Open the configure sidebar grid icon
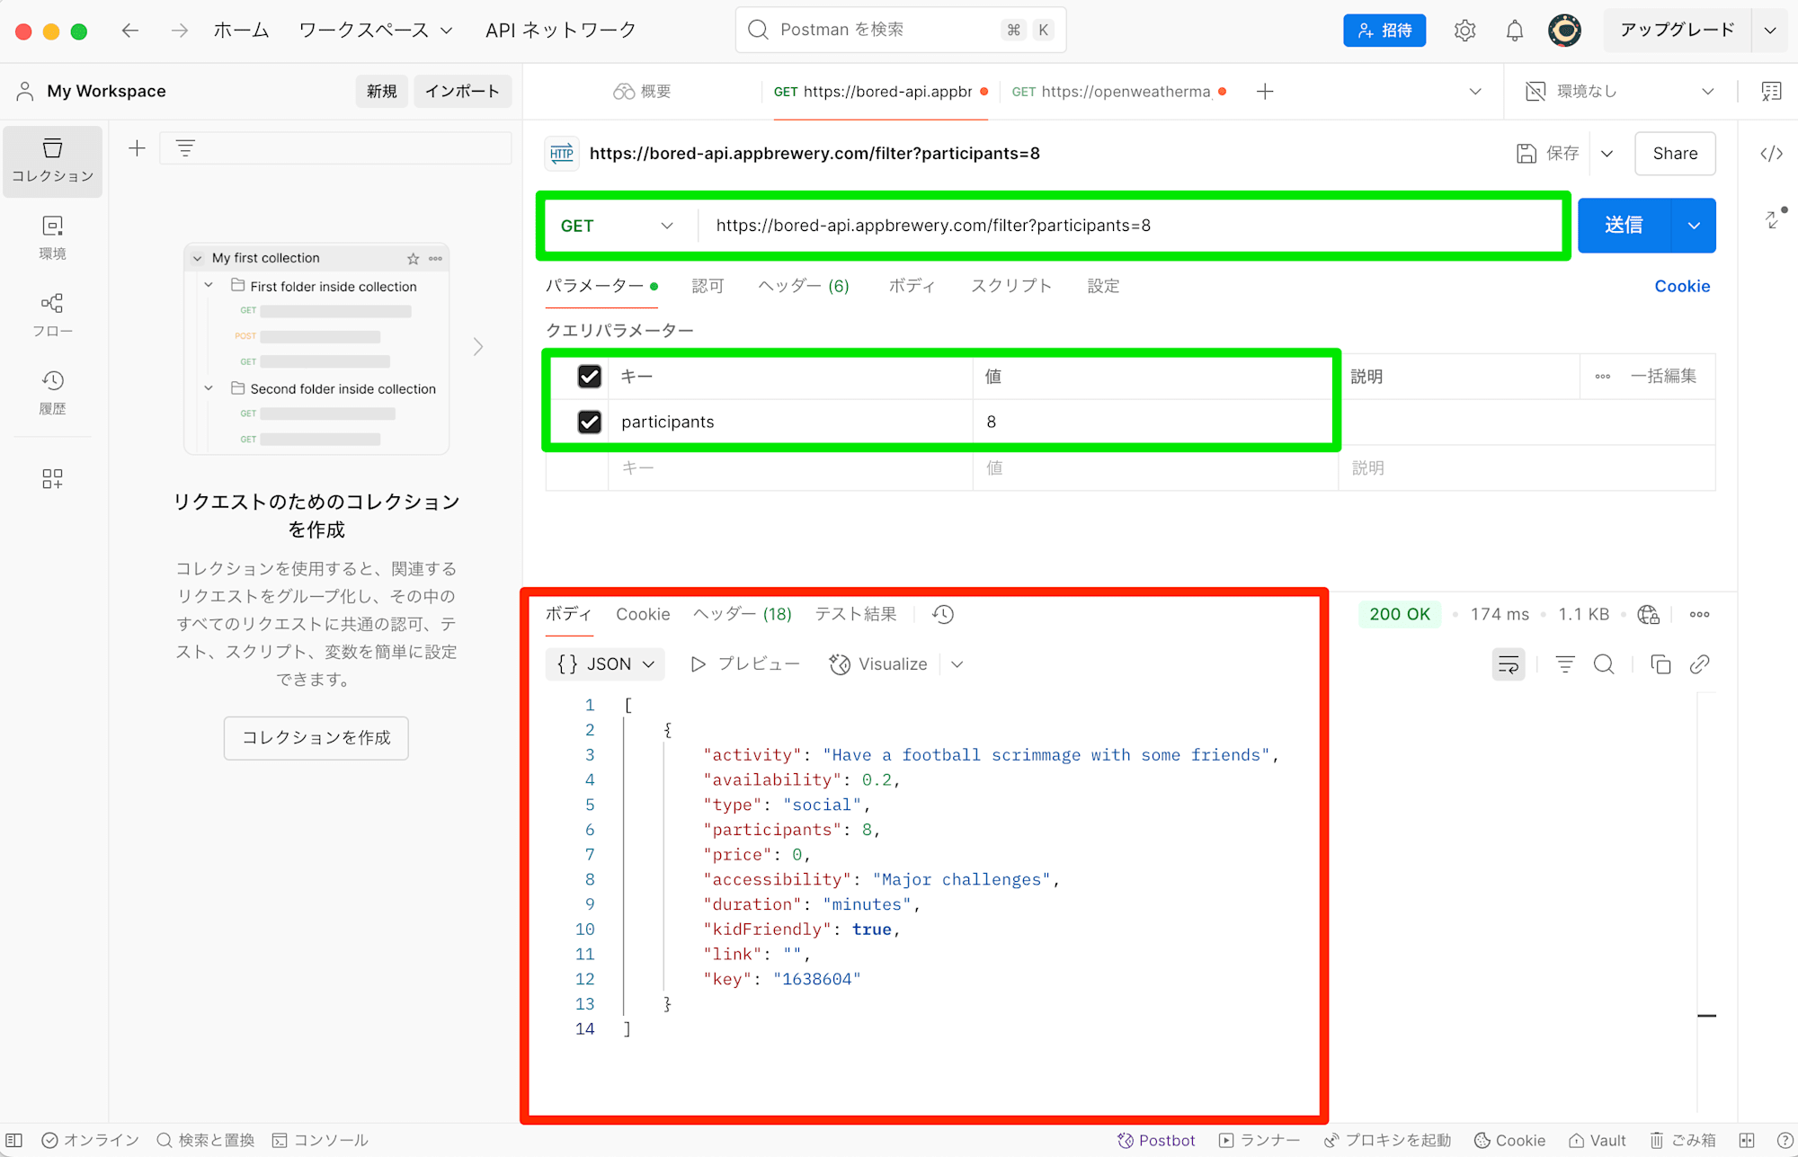 pos(52,478)
